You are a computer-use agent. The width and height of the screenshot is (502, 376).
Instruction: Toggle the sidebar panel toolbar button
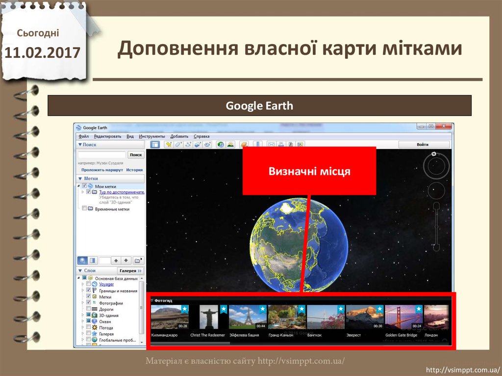[155, 145]
